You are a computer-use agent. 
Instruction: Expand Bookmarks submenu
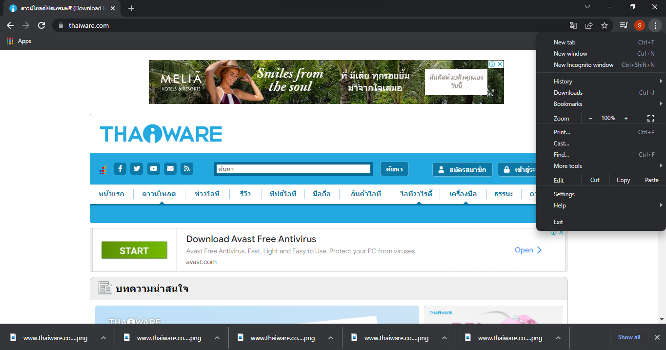(x=601, y=104)
